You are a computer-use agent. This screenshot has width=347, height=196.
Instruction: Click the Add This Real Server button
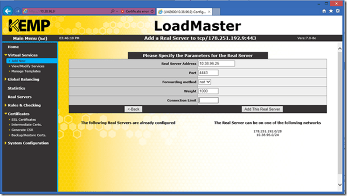coord(262,109)
